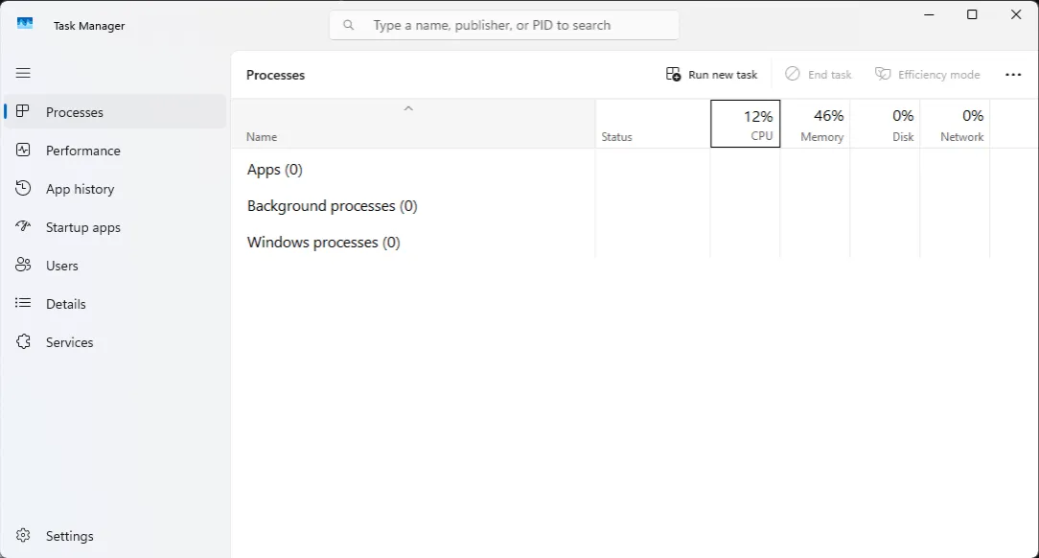Sort processes by the Memory column header

pos(815,124)
